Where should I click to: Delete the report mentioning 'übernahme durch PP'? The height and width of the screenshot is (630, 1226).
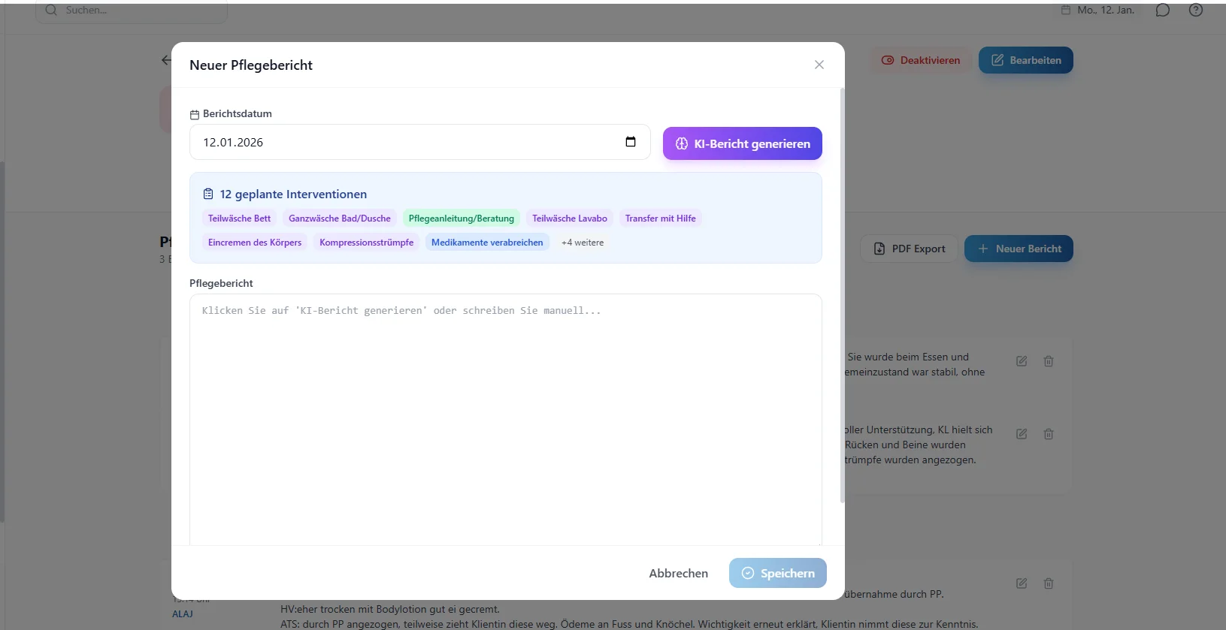[x=1049, y=583]
